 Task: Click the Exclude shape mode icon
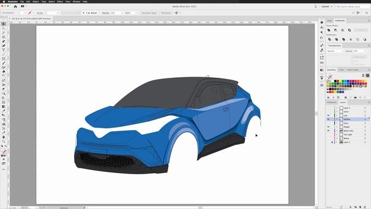(350, 30)
